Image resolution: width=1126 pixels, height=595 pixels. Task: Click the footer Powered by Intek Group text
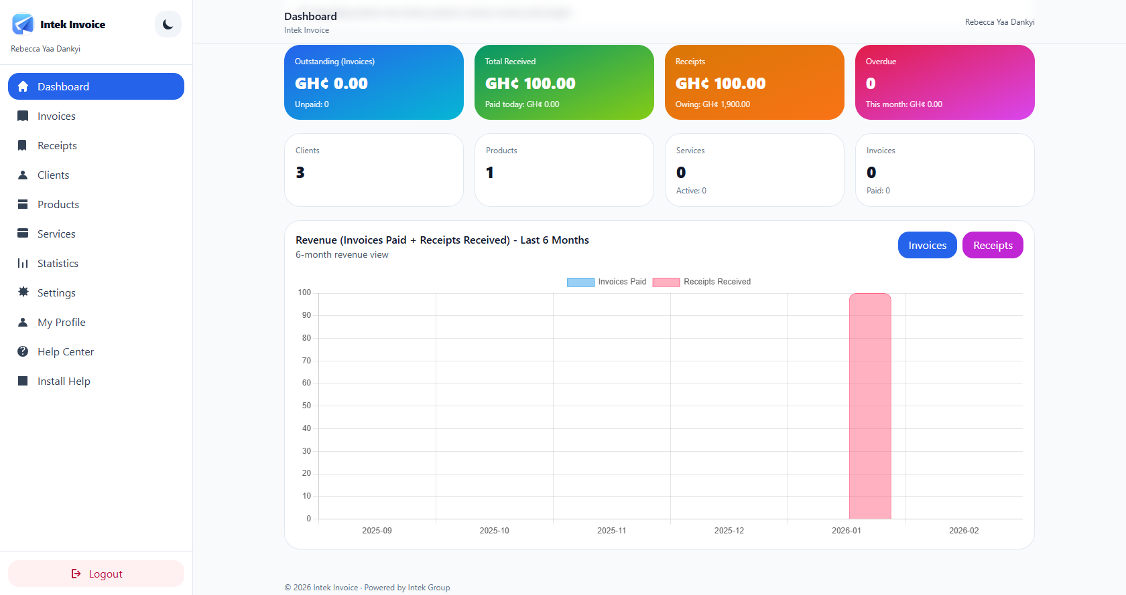[407, 588]
